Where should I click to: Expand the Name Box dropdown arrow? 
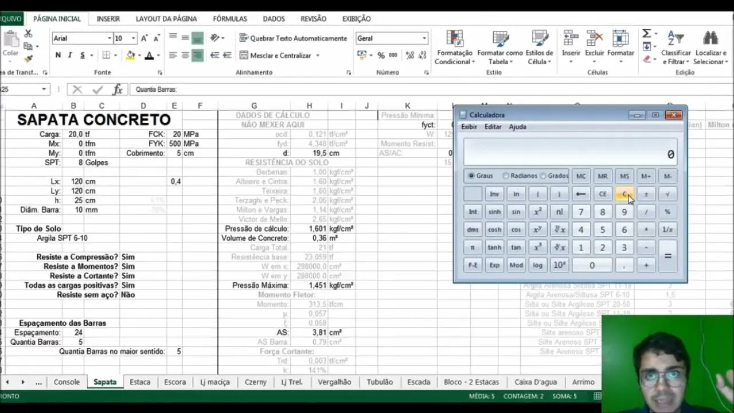(x=44, y=89)
